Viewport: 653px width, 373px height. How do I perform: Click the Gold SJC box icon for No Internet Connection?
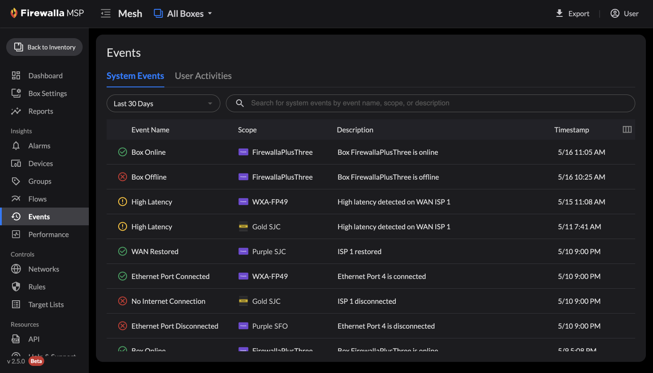point(243,301)
